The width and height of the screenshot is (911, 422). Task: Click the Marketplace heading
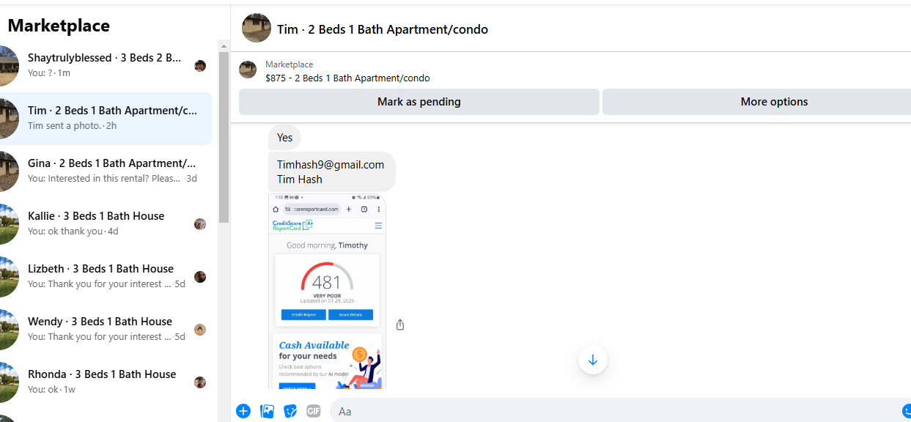tap(59, 26)
